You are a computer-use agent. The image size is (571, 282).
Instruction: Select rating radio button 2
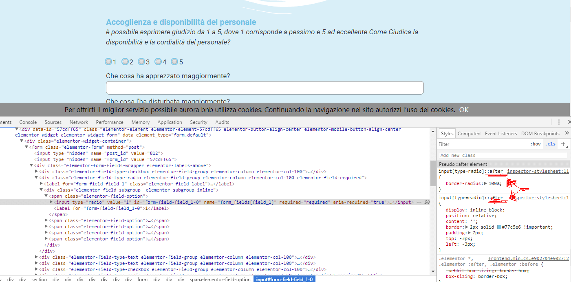coord(125,62)
